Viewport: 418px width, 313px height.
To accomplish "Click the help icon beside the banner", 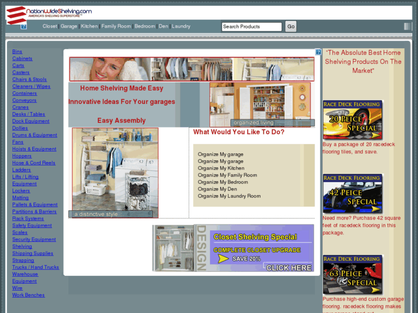I will [318, 52].
